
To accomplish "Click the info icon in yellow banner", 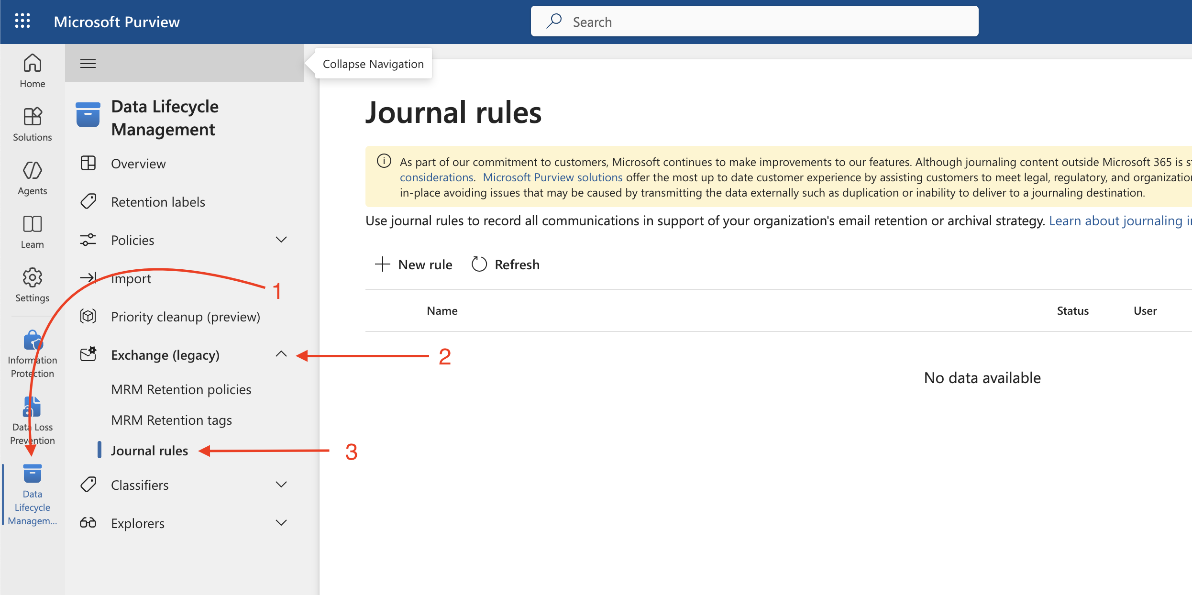I will 384,161.
